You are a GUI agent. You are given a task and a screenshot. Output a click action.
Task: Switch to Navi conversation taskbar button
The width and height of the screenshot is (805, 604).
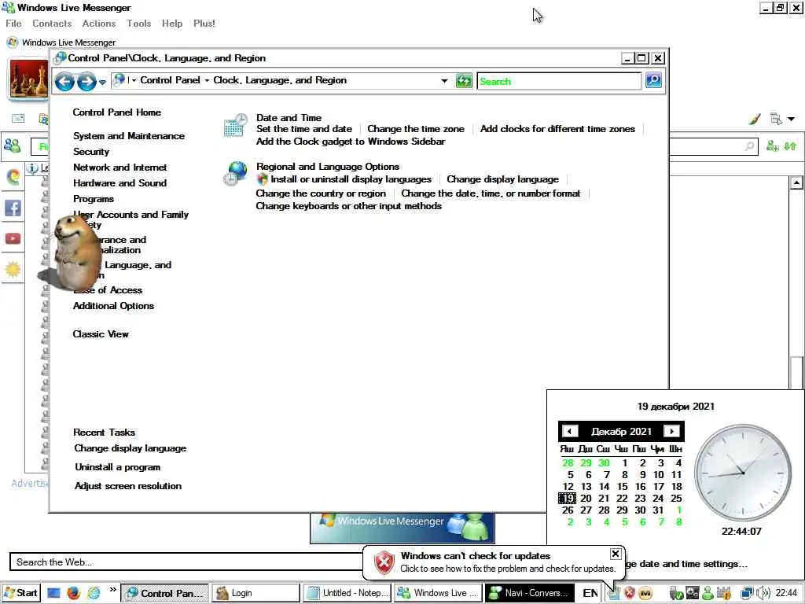pos(530,593)
